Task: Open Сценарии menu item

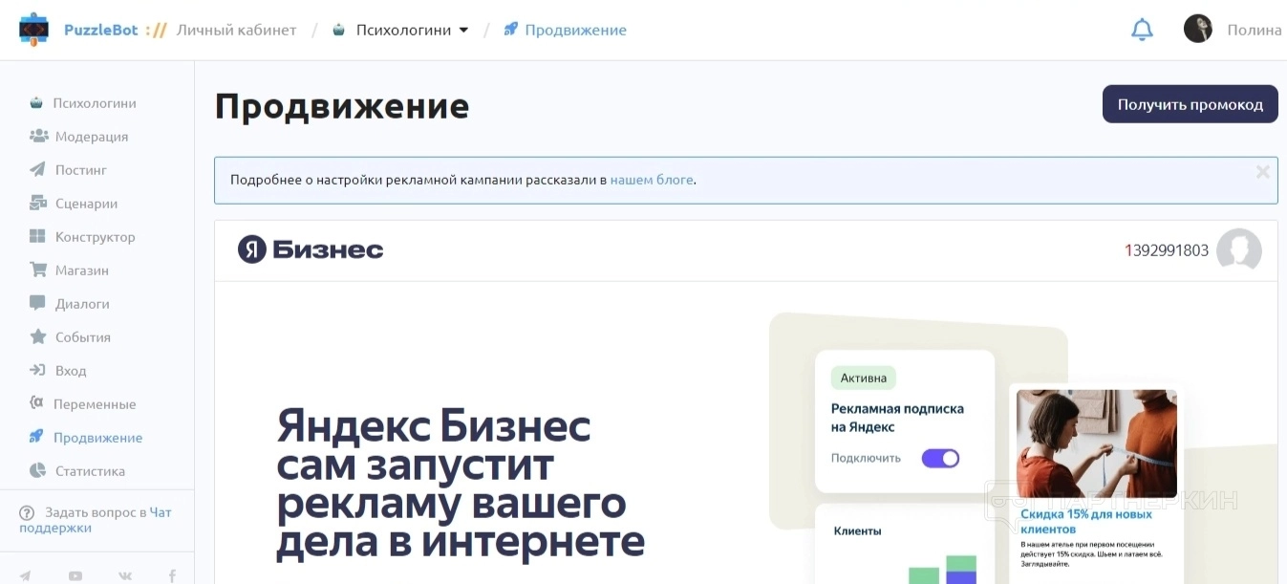Action: [87, 203]
